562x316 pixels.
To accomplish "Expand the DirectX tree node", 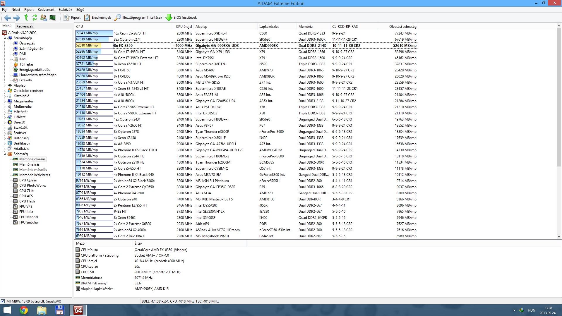I will click(5, 123).
